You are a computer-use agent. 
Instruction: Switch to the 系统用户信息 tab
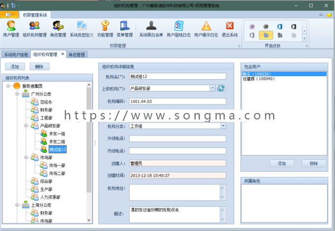(16, 55)
